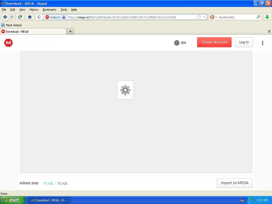Open the File menu

point(4,10)
